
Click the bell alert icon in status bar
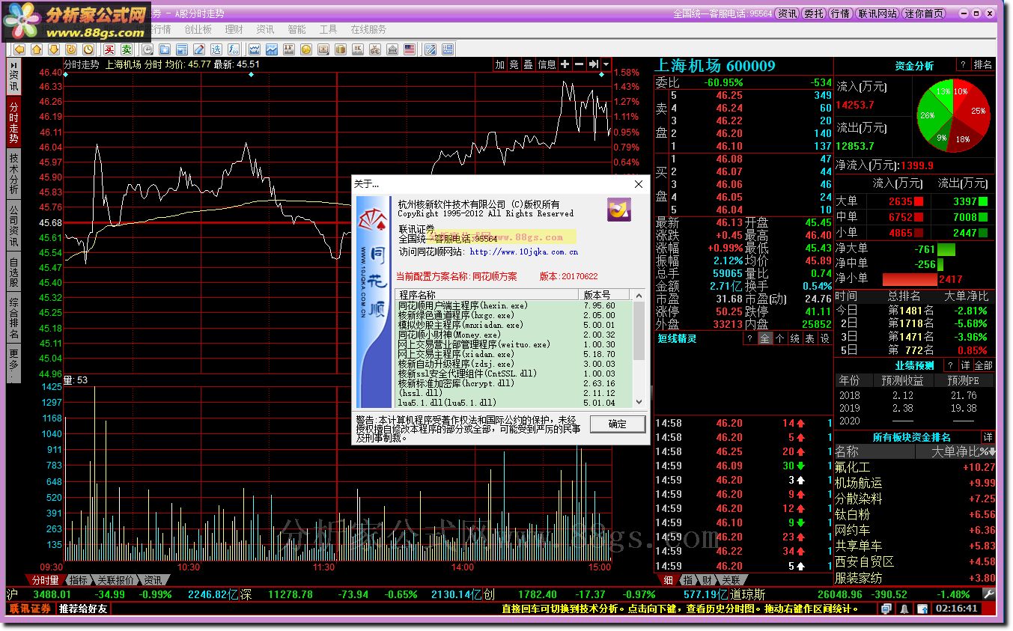click(x=904, y=609)
